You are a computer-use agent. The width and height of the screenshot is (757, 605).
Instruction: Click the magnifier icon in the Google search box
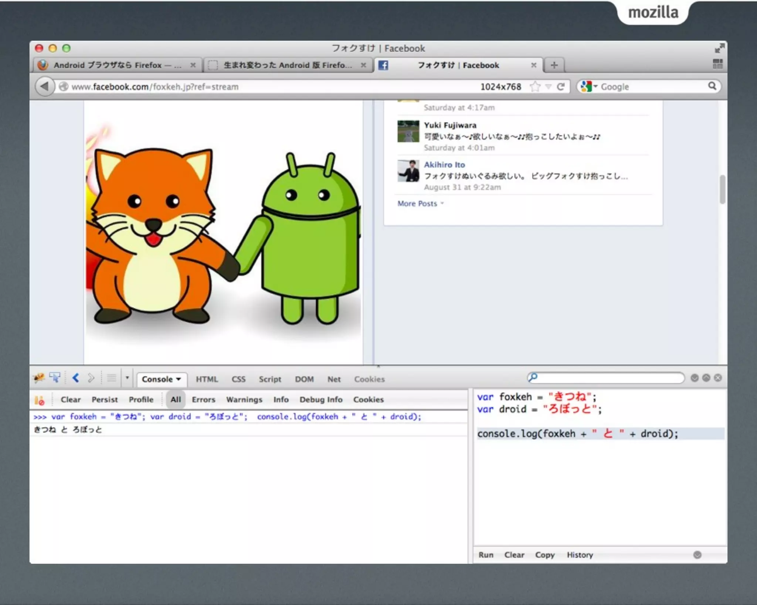point(712,86)
